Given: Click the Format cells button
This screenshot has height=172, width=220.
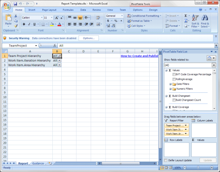Looking at the screenshot, I should tap(172, 26).
